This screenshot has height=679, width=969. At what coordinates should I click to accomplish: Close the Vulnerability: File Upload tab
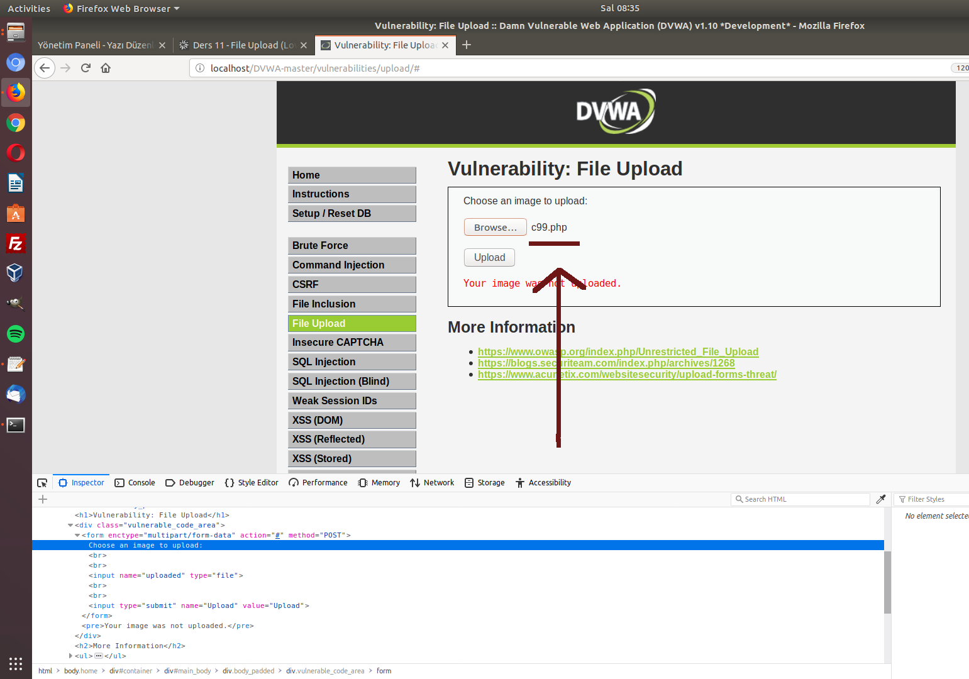point(445,45)
